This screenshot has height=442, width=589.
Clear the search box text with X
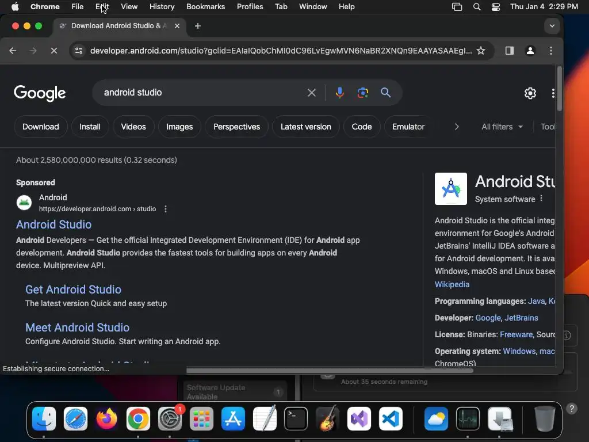[311, 93]
